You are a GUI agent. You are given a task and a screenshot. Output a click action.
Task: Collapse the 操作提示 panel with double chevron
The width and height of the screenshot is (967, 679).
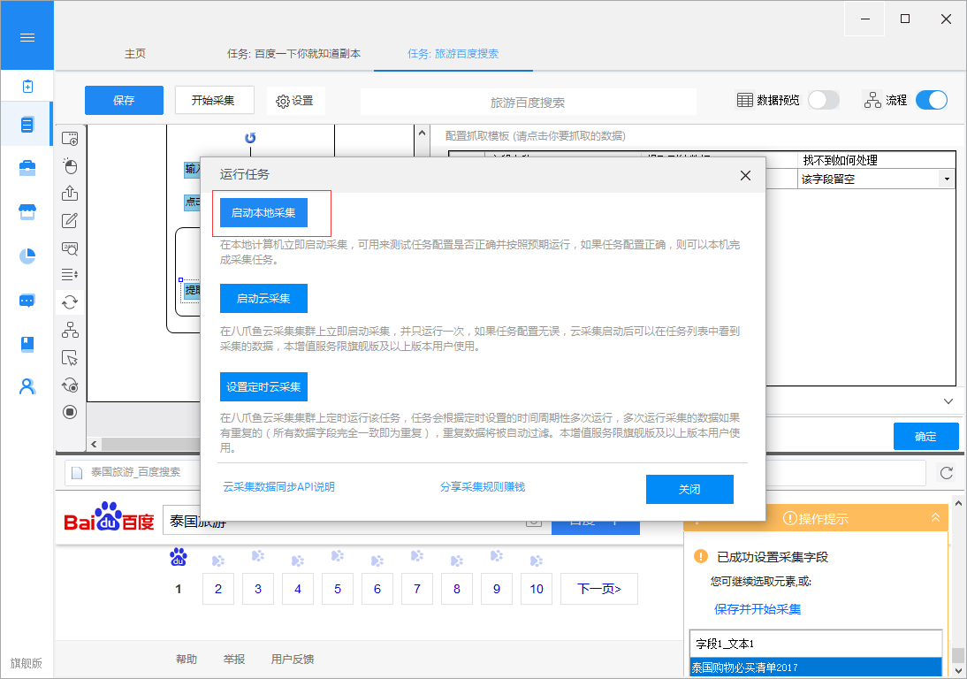point(935,518)
